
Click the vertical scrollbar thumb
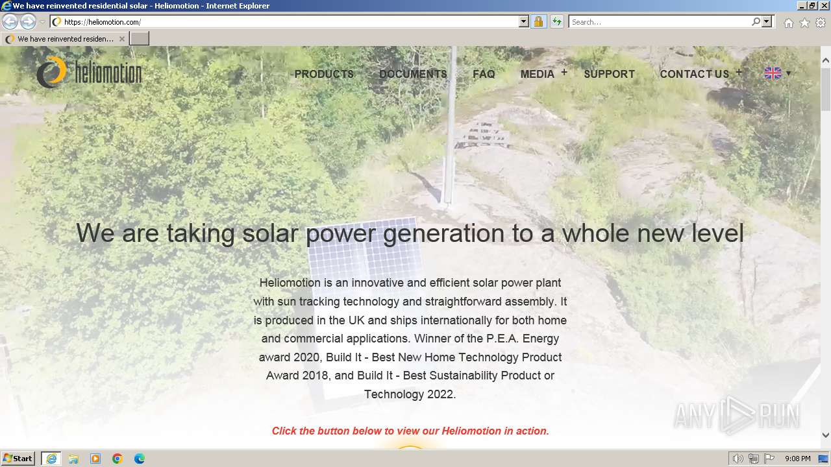click(x=825, y=89)
